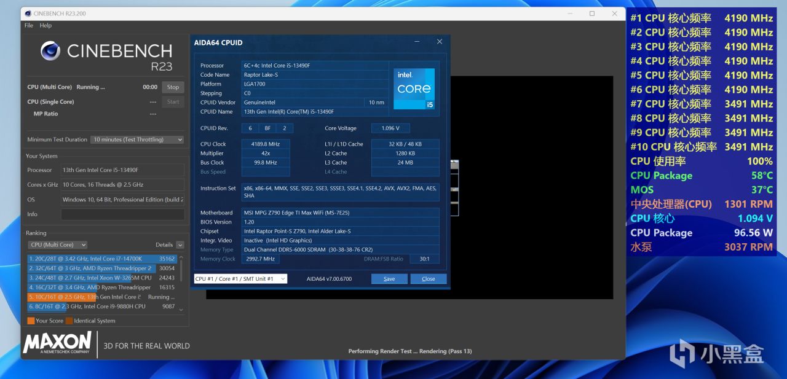Open the Help menu in Cinebench
Image resolution: width=787 pixels, height=379 pixels.
click(x=45, y=26)
